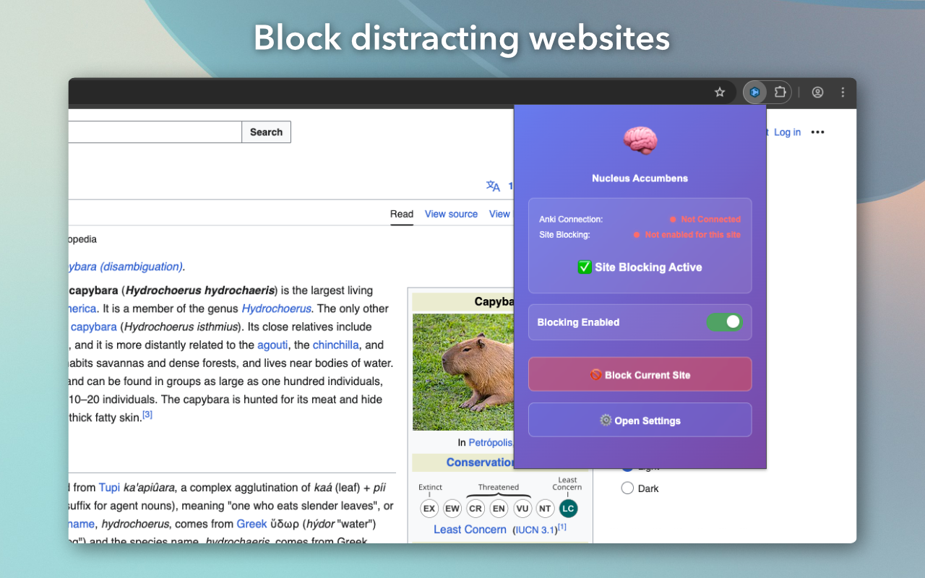
Task: Open Settings from the extension popup
Action: click(639, 420)
